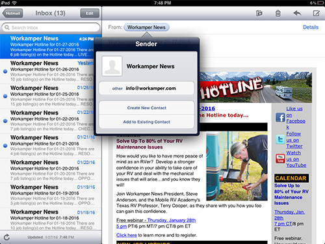Viewport: 325px width, 244px height.
Task: Tap the move-to-folder icon in toolbar
Action: pos(259,13)
